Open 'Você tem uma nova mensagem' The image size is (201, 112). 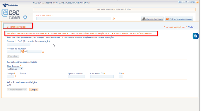179,19
